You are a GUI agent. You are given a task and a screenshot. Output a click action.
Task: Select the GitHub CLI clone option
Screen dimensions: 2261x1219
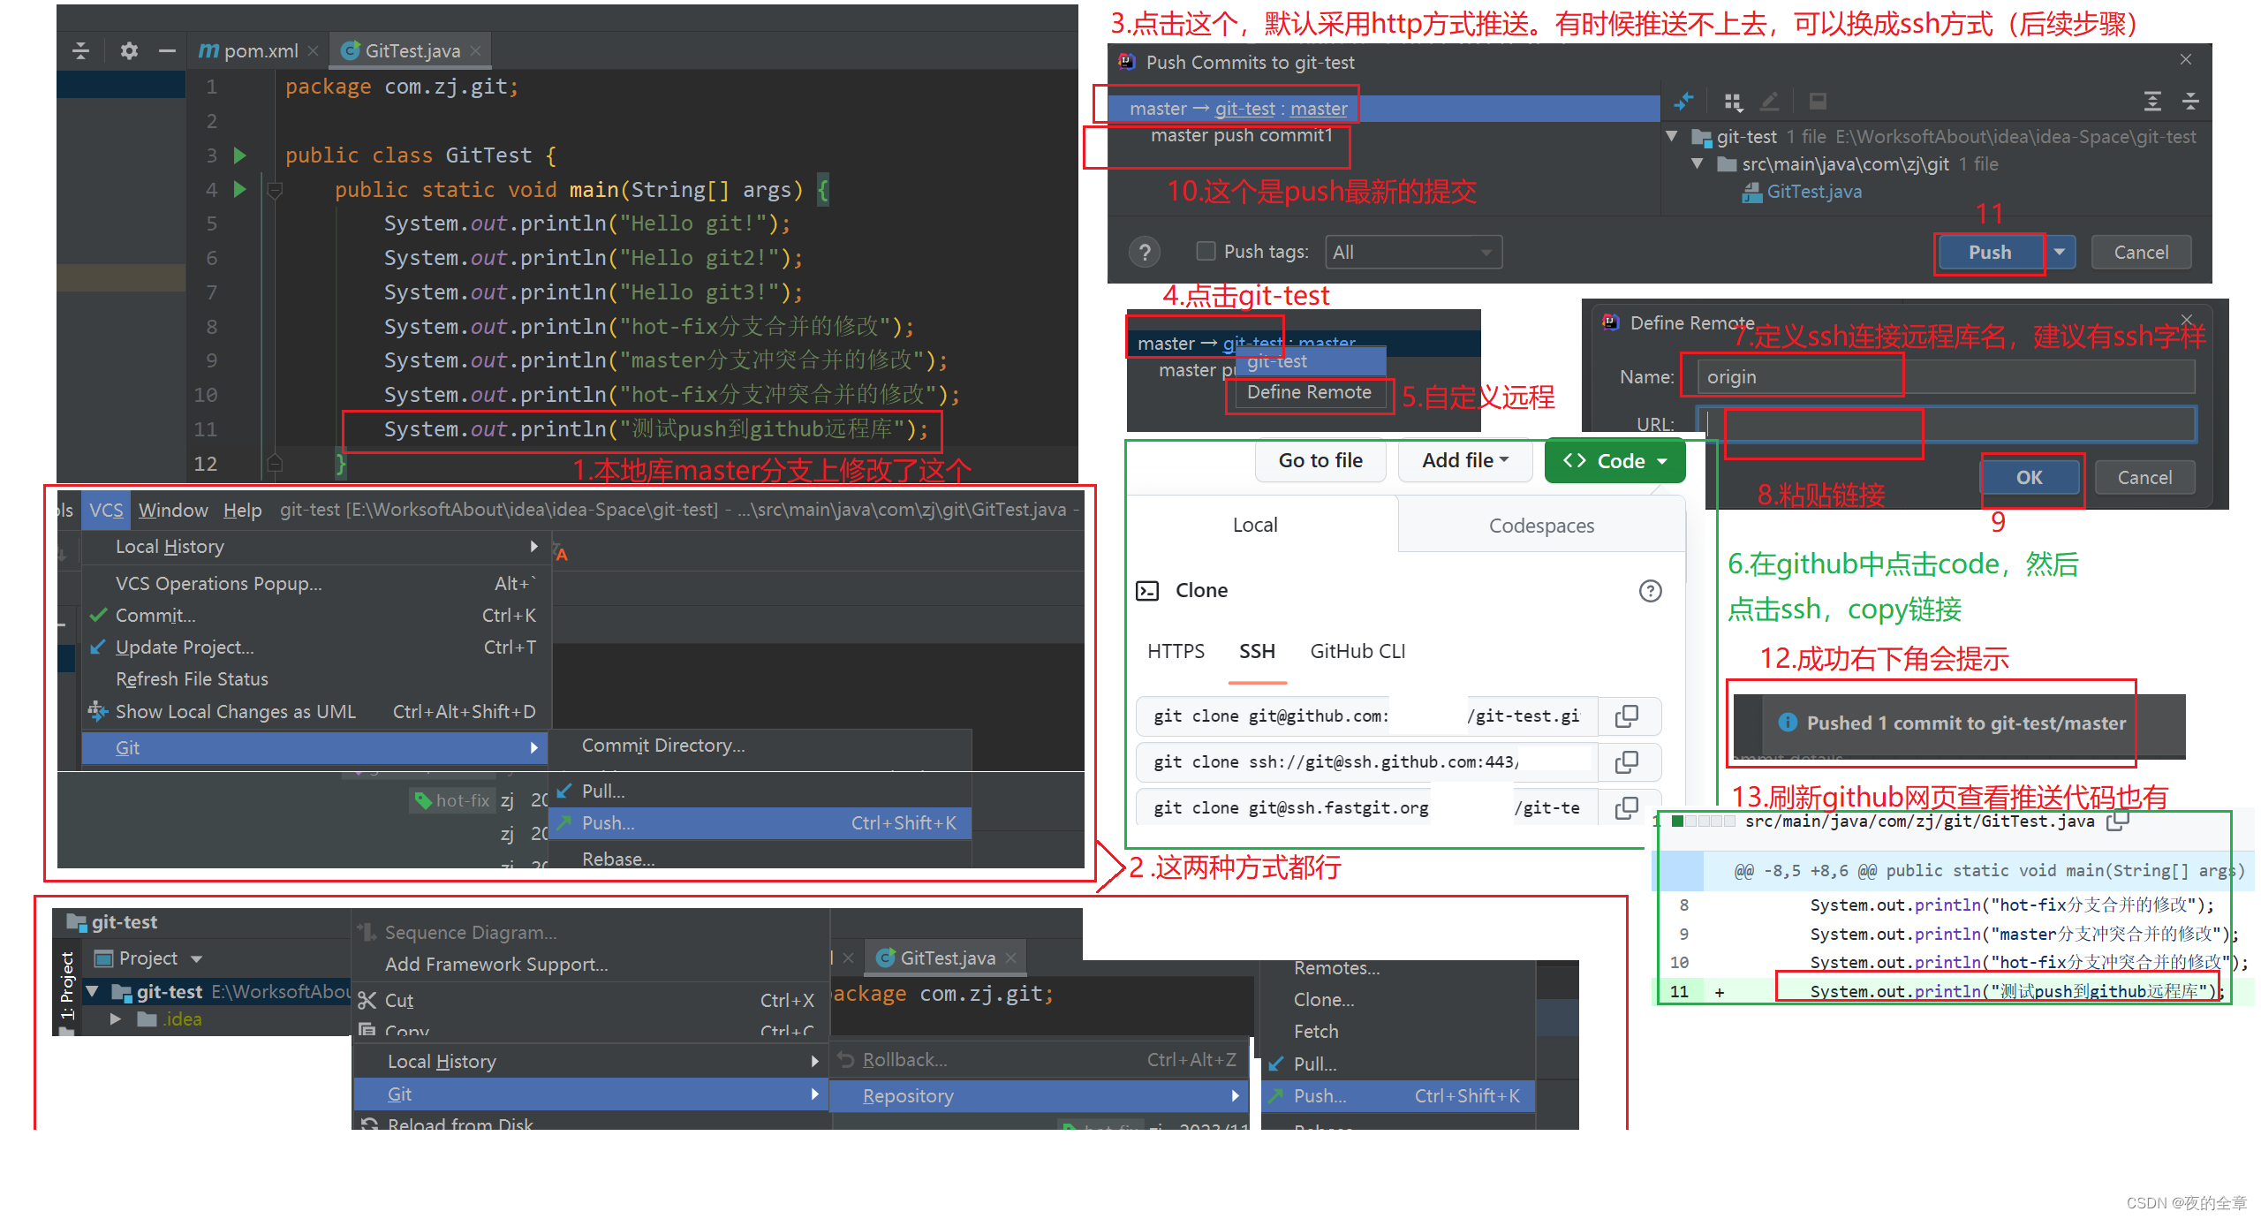click(x=1357, y=652)
